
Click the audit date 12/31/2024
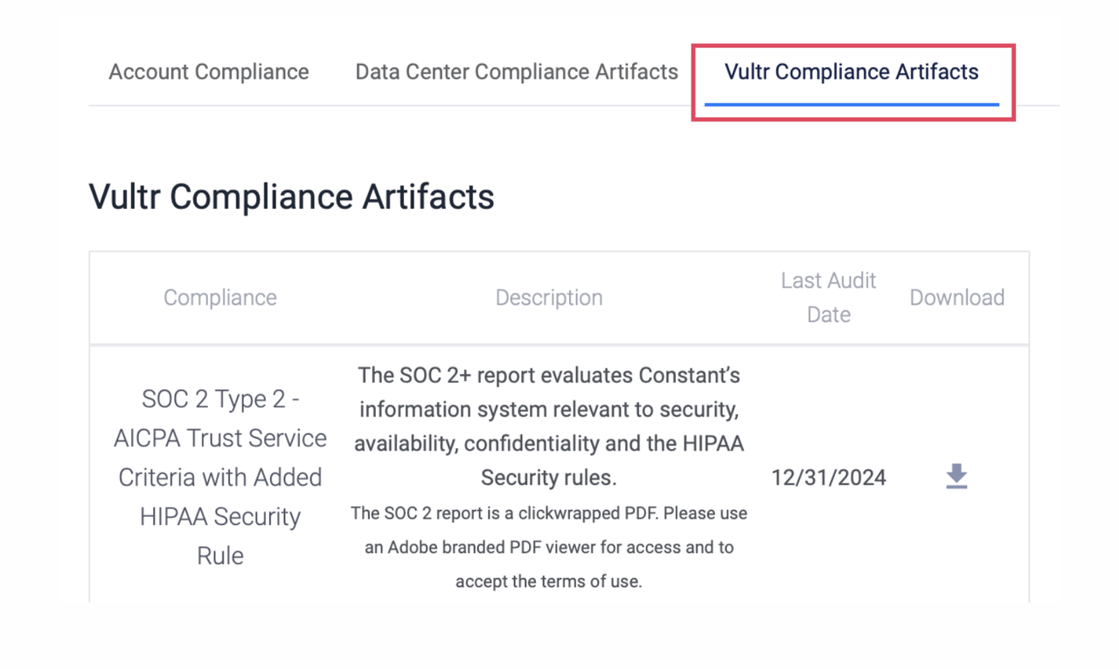coord(827,477)
